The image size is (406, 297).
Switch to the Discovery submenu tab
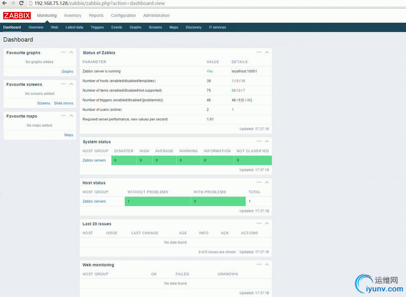click(193, 27)
